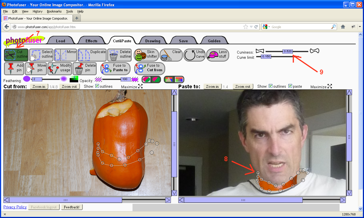Maximize the Paste to panel
This screenshot has width=364, height=218.
tap(330, 86)
